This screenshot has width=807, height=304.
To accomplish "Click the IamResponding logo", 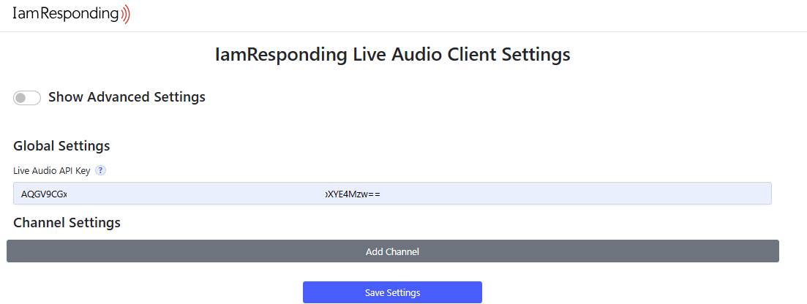I will point(72,14).
